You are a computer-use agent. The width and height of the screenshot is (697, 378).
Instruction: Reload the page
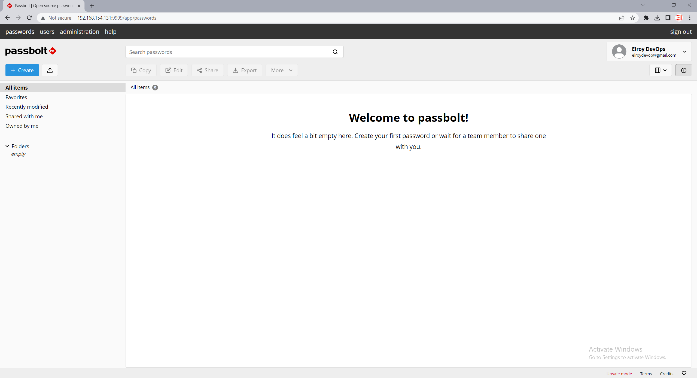click(x=29, y=18)
